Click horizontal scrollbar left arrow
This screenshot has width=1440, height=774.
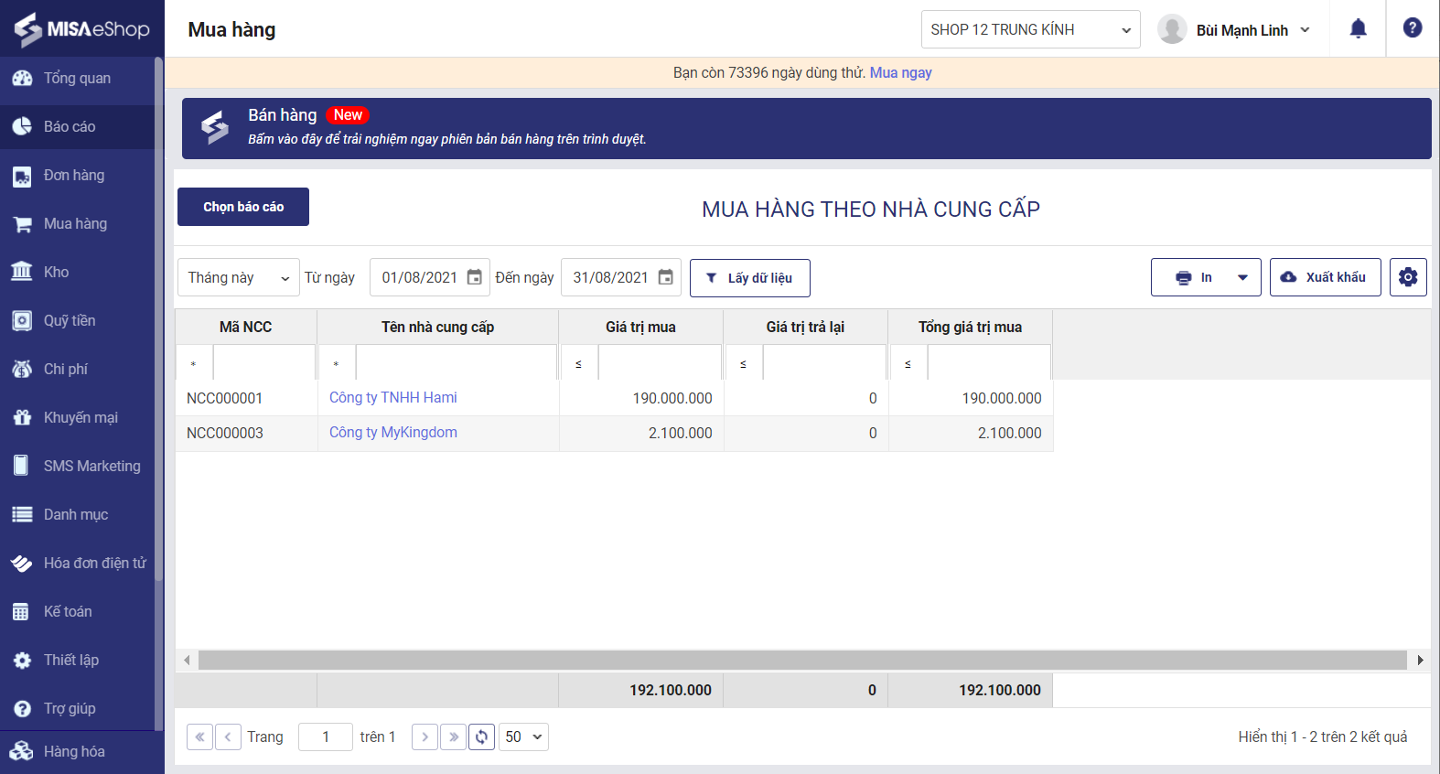point(187,660)
